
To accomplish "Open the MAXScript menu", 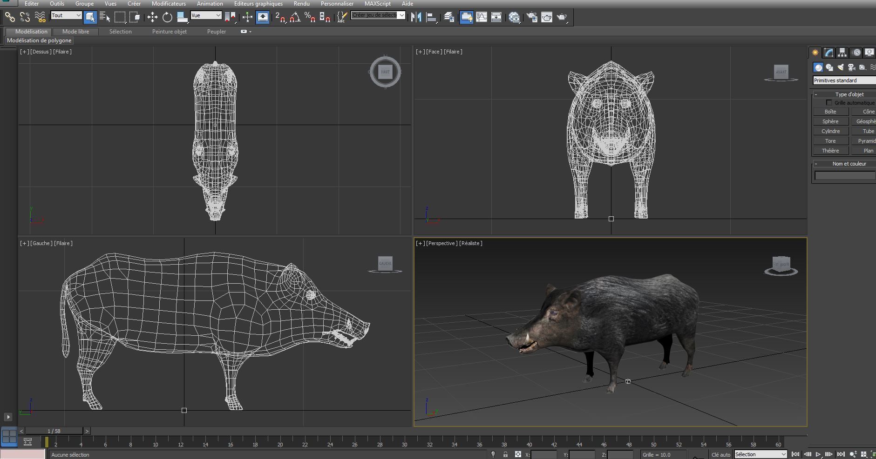I will click(377, 4).
